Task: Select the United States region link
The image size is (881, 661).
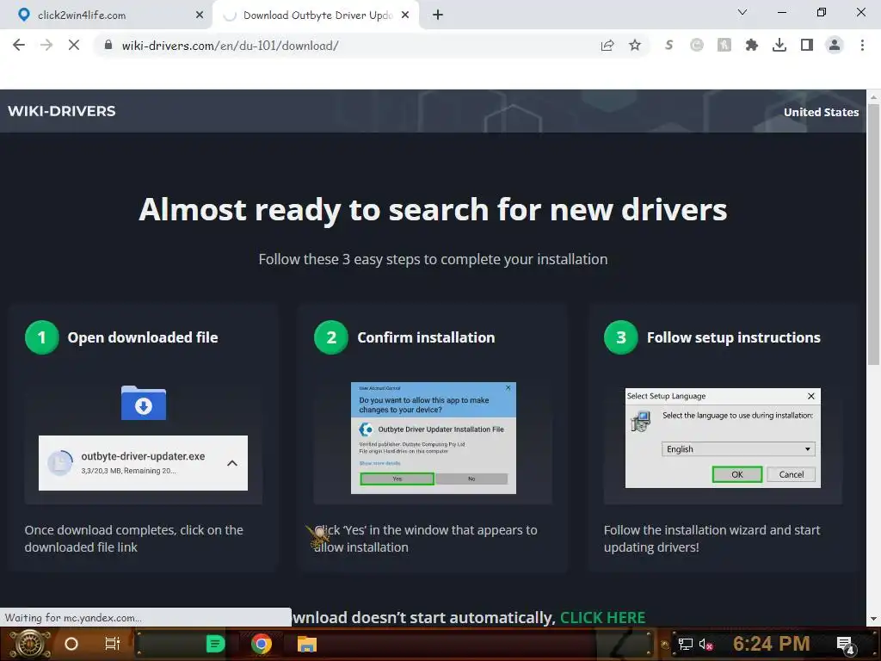Action: tap(821, 112)
